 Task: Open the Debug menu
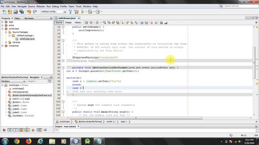pyautogui.click(x=55, y=6)
